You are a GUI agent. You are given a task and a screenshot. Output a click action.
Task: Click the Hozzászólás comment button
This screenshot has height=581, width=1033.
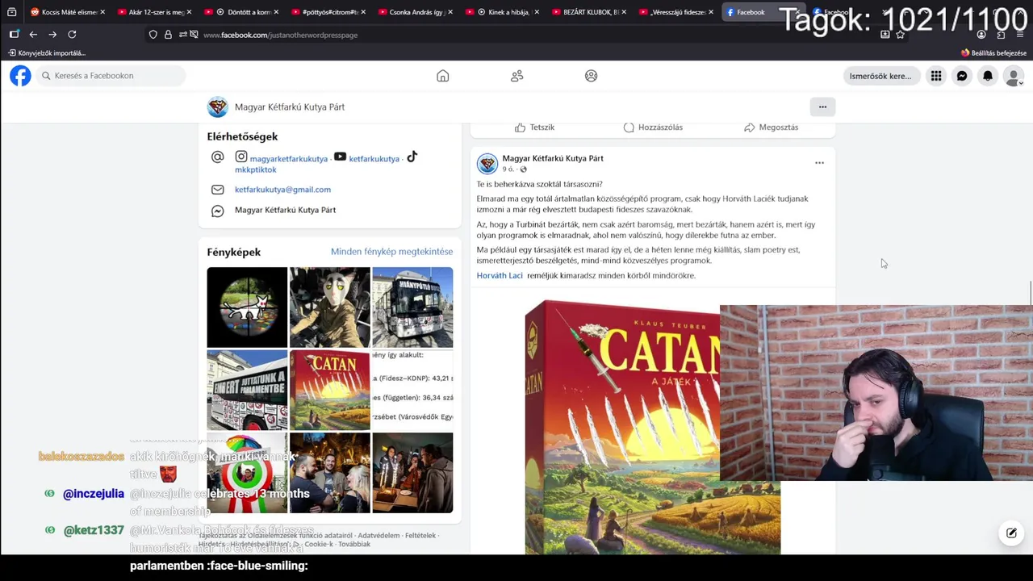coord(653,127)
